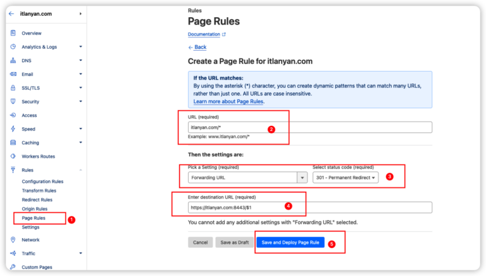Screen dimensions: 486x276
Task: Click the Workers Routes icon
Action: 13,156
